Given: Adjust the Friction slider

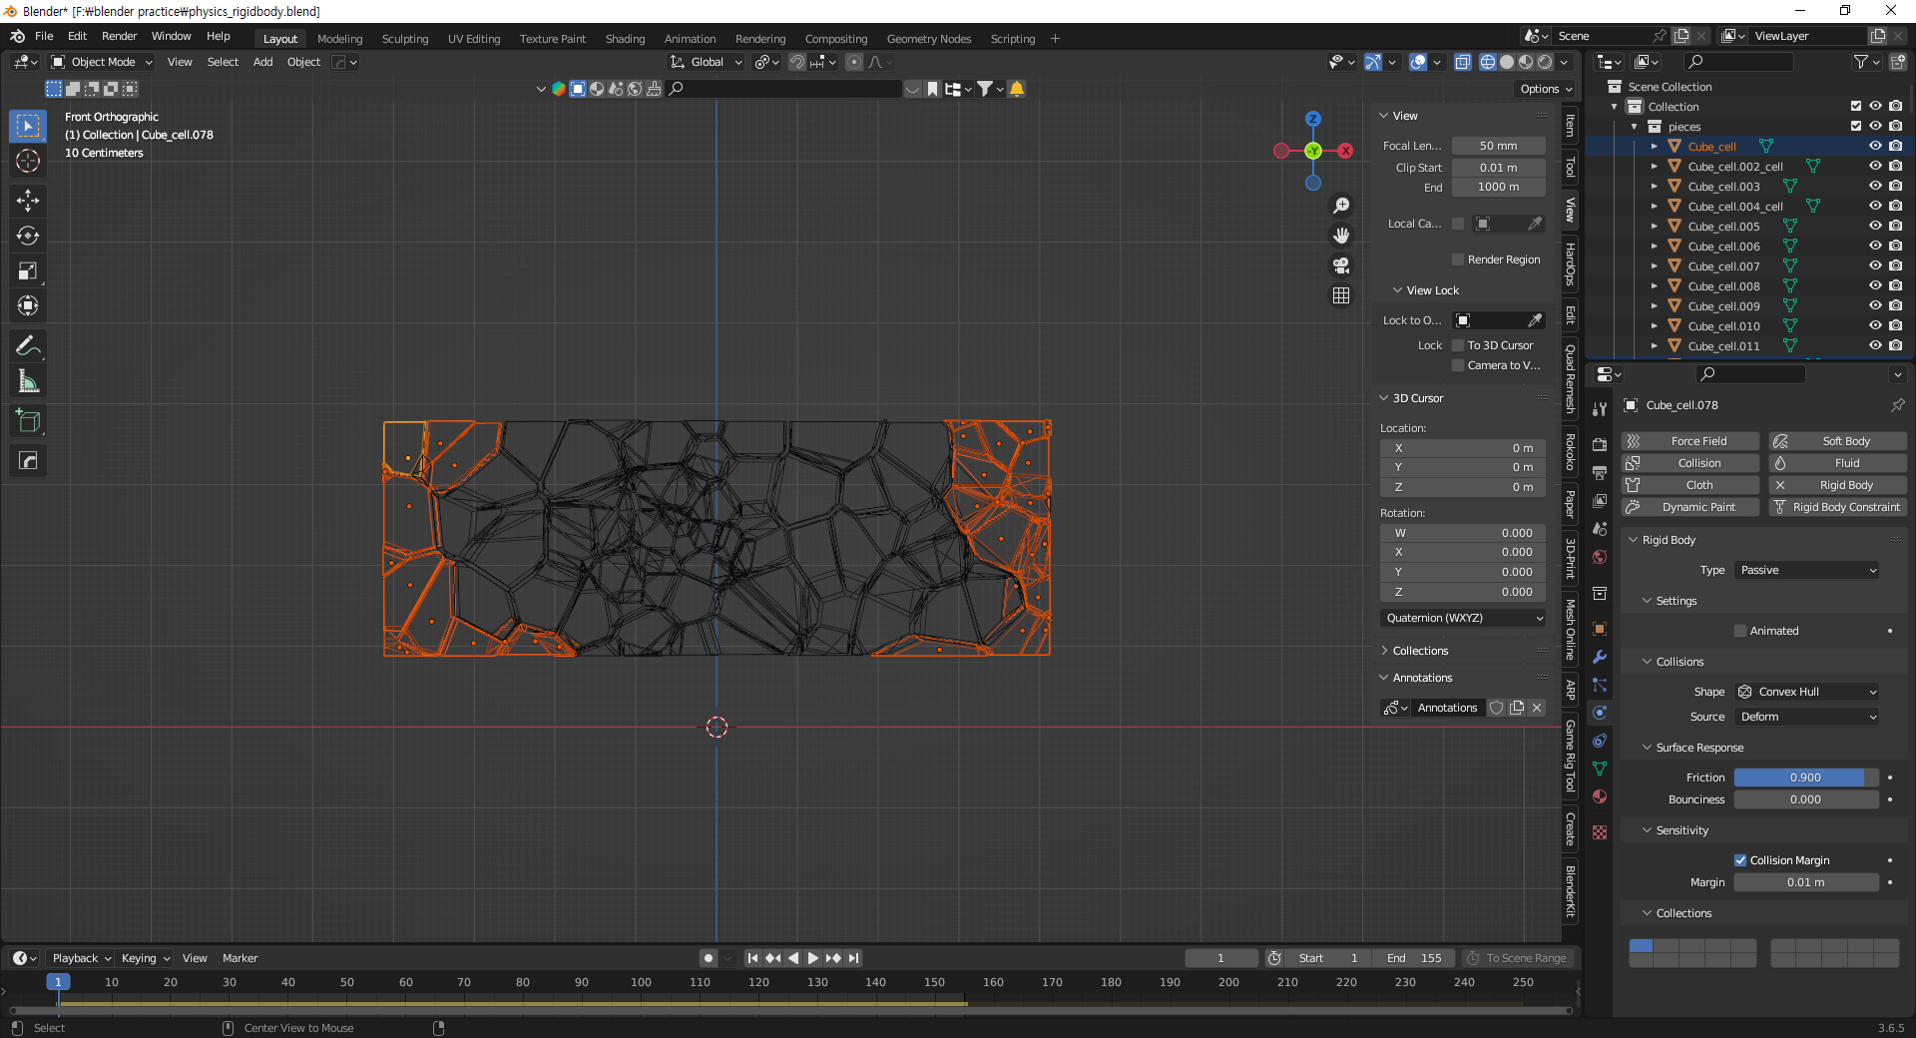Looking at the screenshot, I should point(1805,778).
